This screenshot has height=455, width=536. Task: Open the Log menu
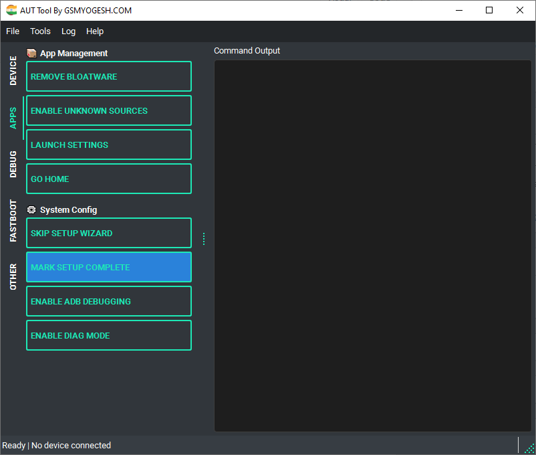[x=69, y=31]
